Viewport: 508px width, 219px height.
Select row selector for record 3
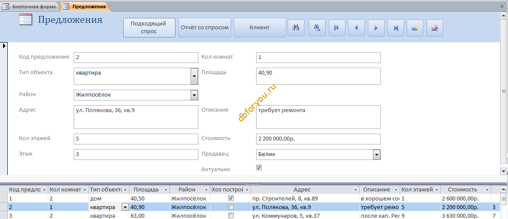[x=4, y=216]
